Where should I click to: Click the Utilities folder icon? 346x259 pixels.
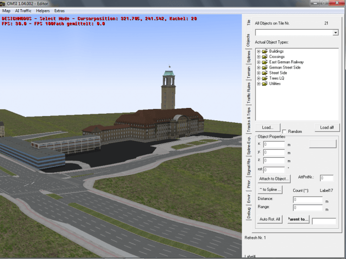(x=265, y=84)
